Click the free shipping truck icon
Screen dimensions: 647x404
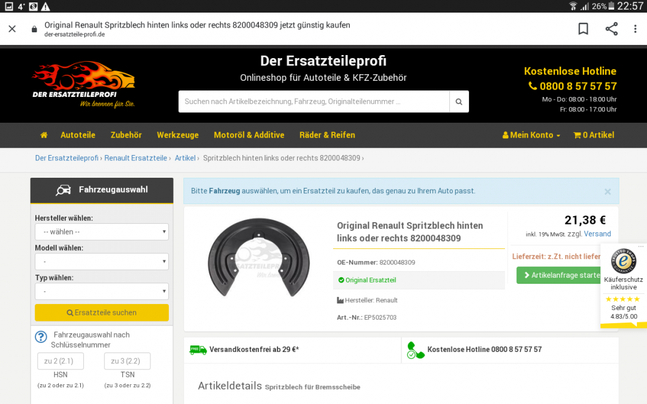coord(198,350)
